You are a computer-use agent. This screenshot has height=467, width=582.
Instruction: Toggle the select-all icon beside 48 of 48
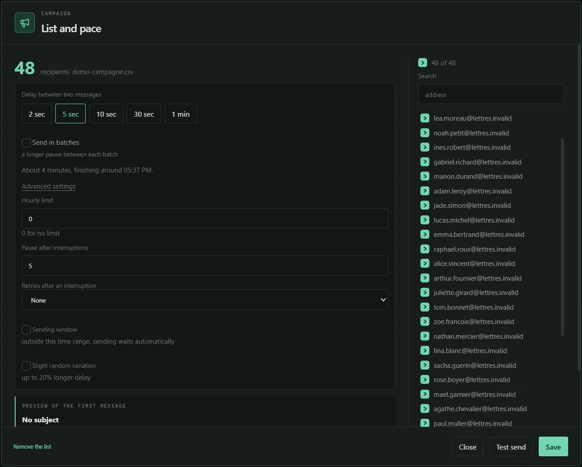[x=423, y=63]
